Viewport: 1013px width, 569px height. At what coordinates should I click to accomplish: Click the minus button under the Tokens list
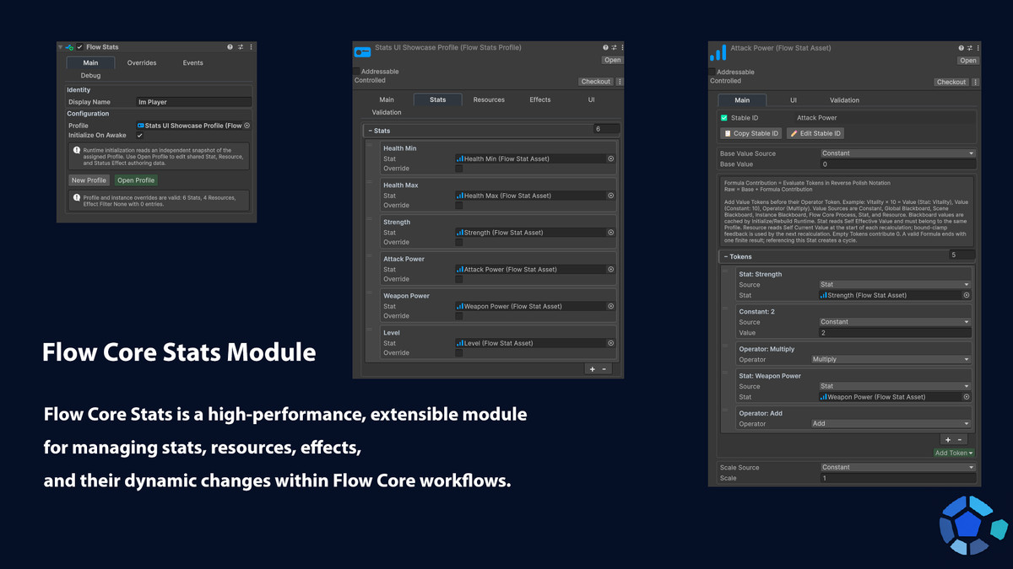(960, 440)
